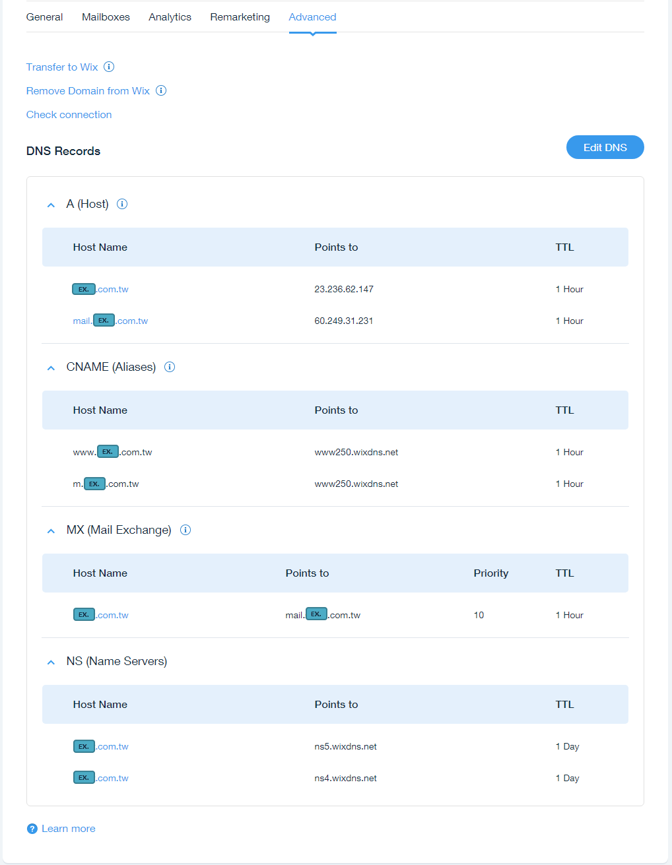The image size is (672, 865).
Task: Collapse the NS (Name Servers) section
Action: (51, 662)
